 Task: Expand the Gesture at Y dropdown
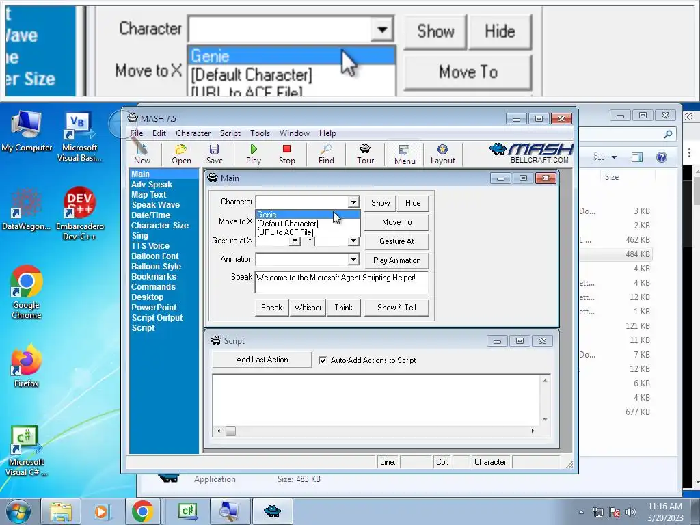(x=353, y=241)
